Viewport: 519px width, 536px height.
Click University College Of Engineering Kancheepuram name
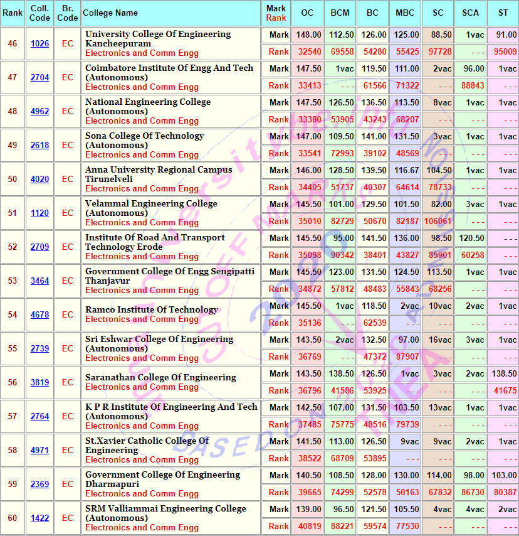click(158, 39)
